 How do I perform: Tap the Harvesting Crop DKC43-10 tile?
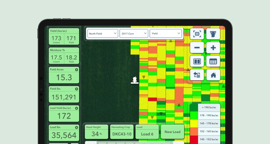tap(122, 132)
